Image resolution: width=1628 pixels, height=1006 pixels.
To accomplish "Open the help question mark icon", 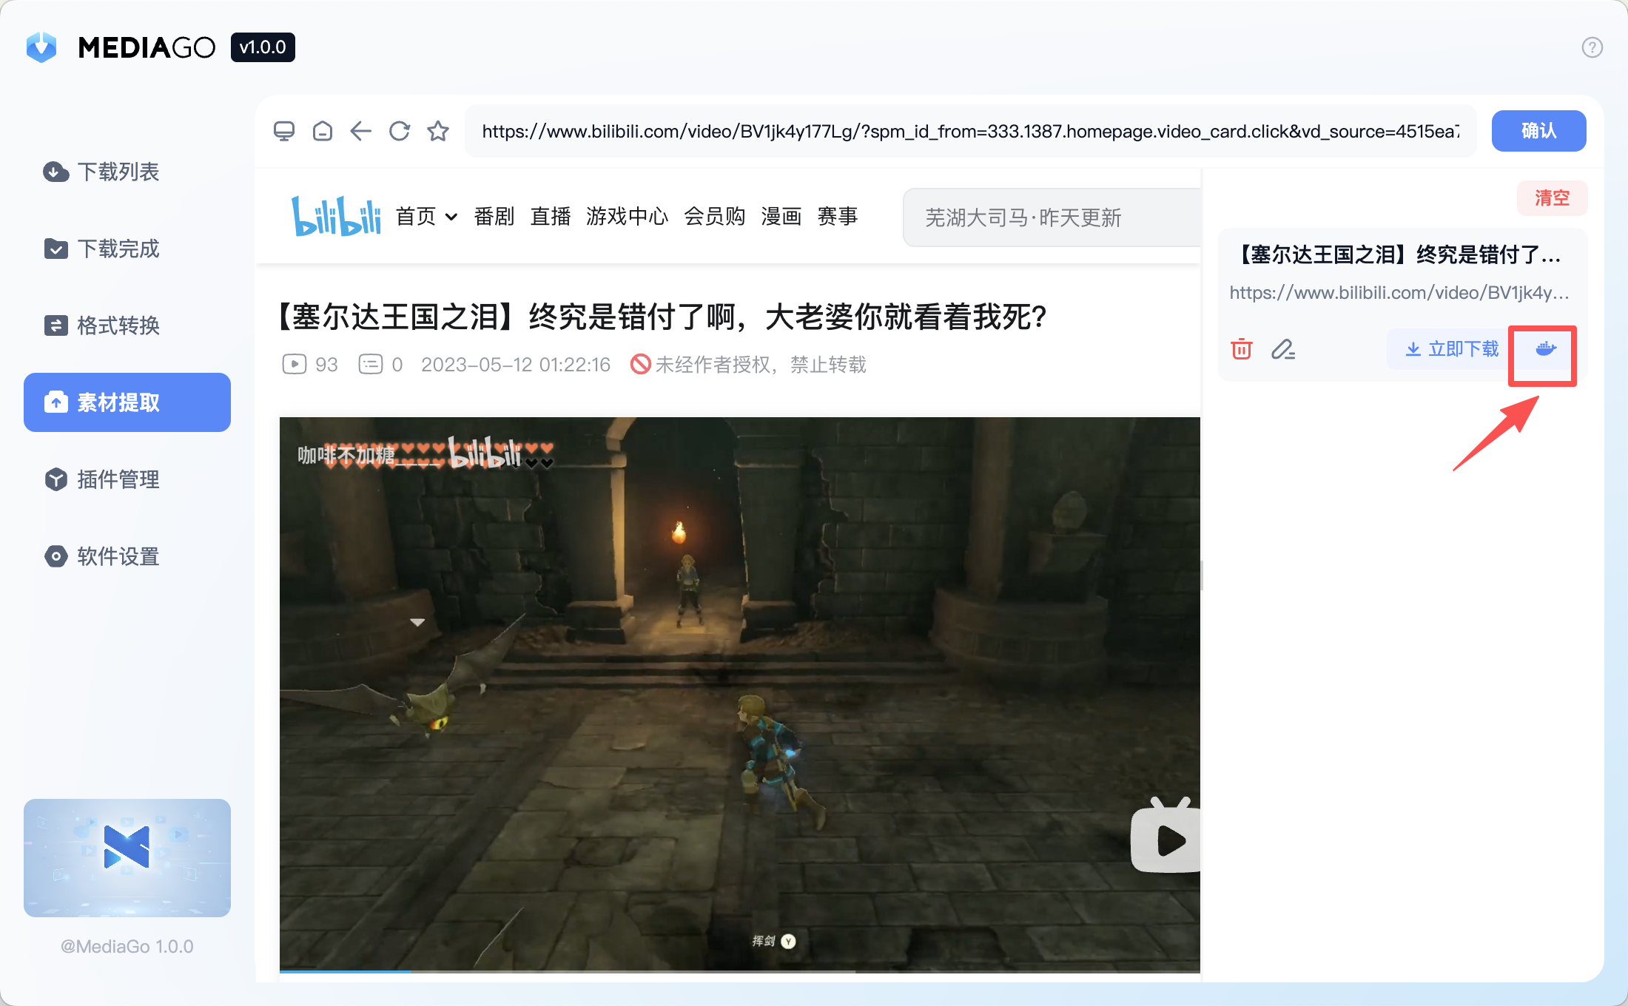I will [x=1592, y=47].
